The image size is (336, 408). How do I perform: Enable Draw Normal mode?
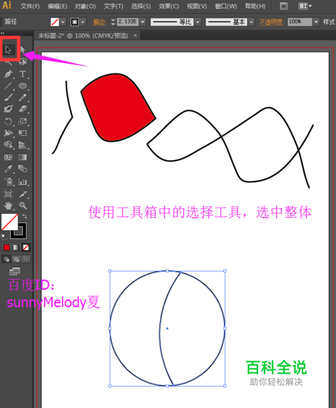coord(7,259)
